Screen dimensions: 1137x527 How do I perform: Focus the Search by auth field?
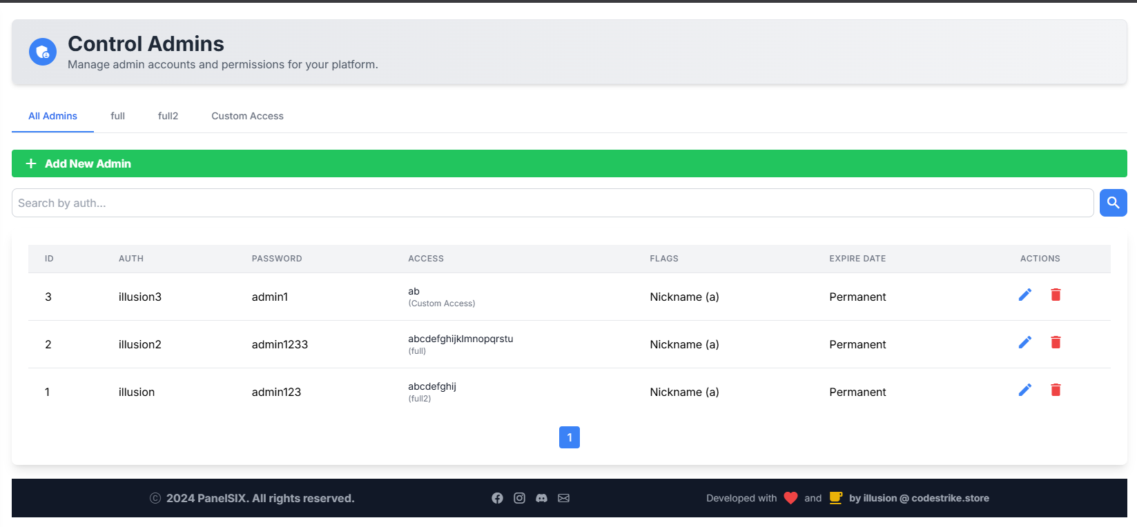coord(552,203)
